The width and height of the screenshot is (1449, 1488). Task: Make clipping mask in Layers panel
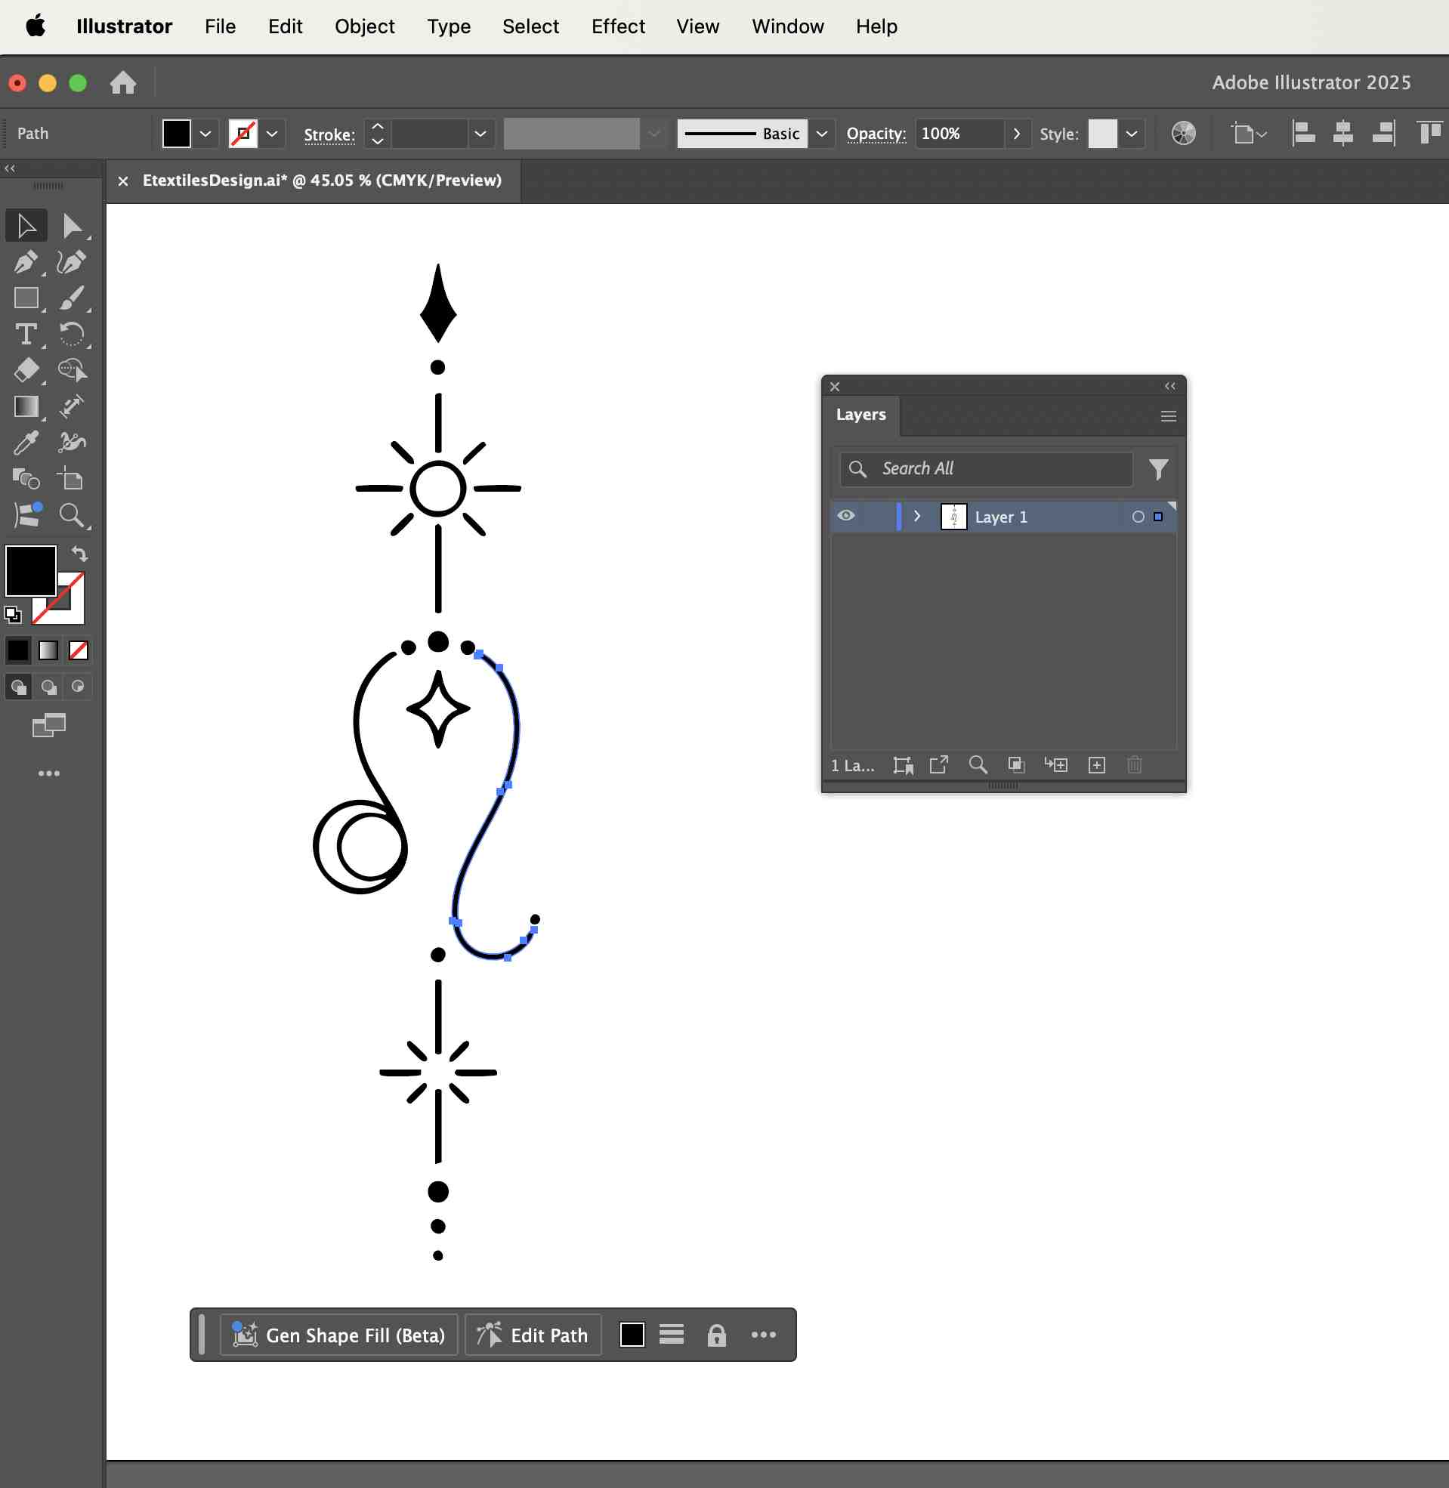[1017, 764]
